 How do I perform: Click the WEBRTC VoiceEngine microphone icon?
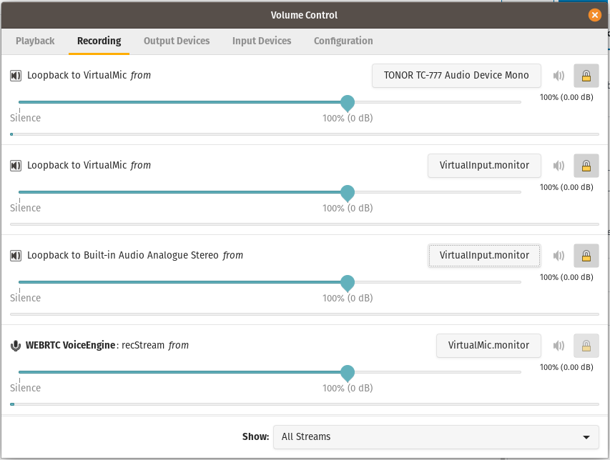[16, 346]
